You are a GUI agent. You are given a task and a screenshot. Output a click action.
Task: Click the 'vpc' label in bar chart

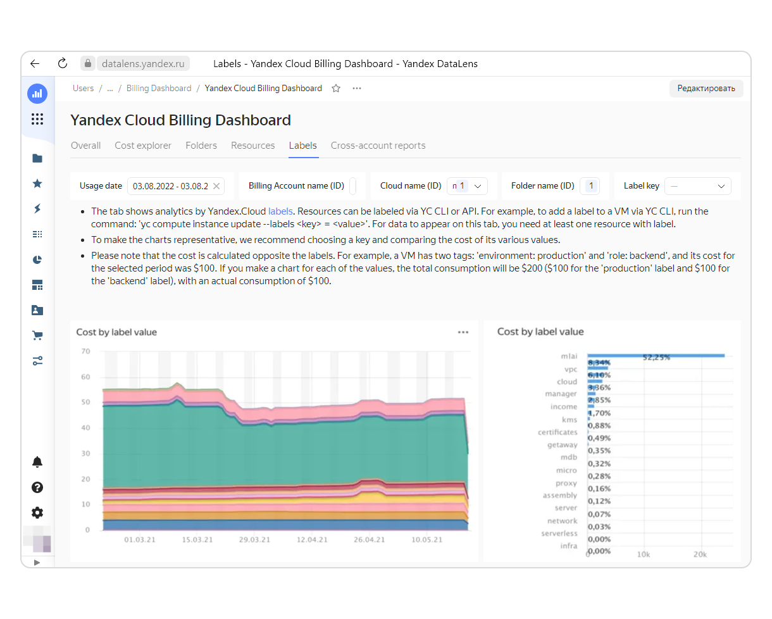[571, 369]
